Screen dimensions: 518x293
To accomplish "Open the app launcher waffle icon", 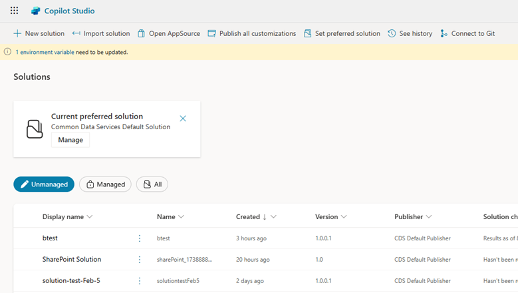I will pos(14,11).
